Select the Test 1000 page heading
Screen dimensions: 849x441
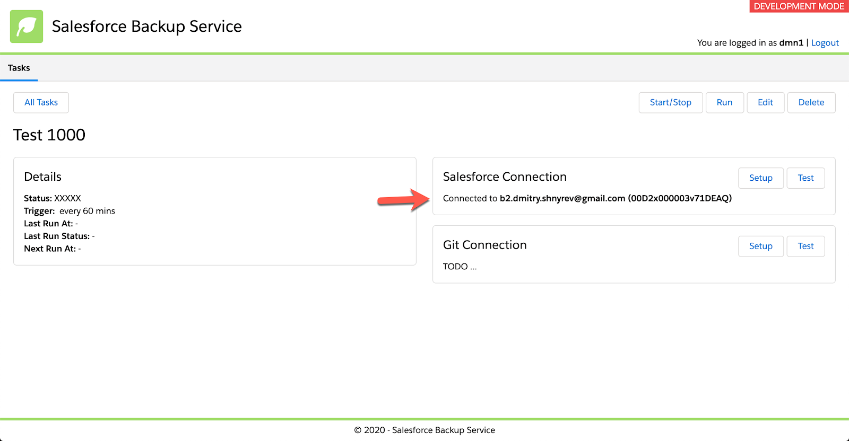(x=49, y=135)
